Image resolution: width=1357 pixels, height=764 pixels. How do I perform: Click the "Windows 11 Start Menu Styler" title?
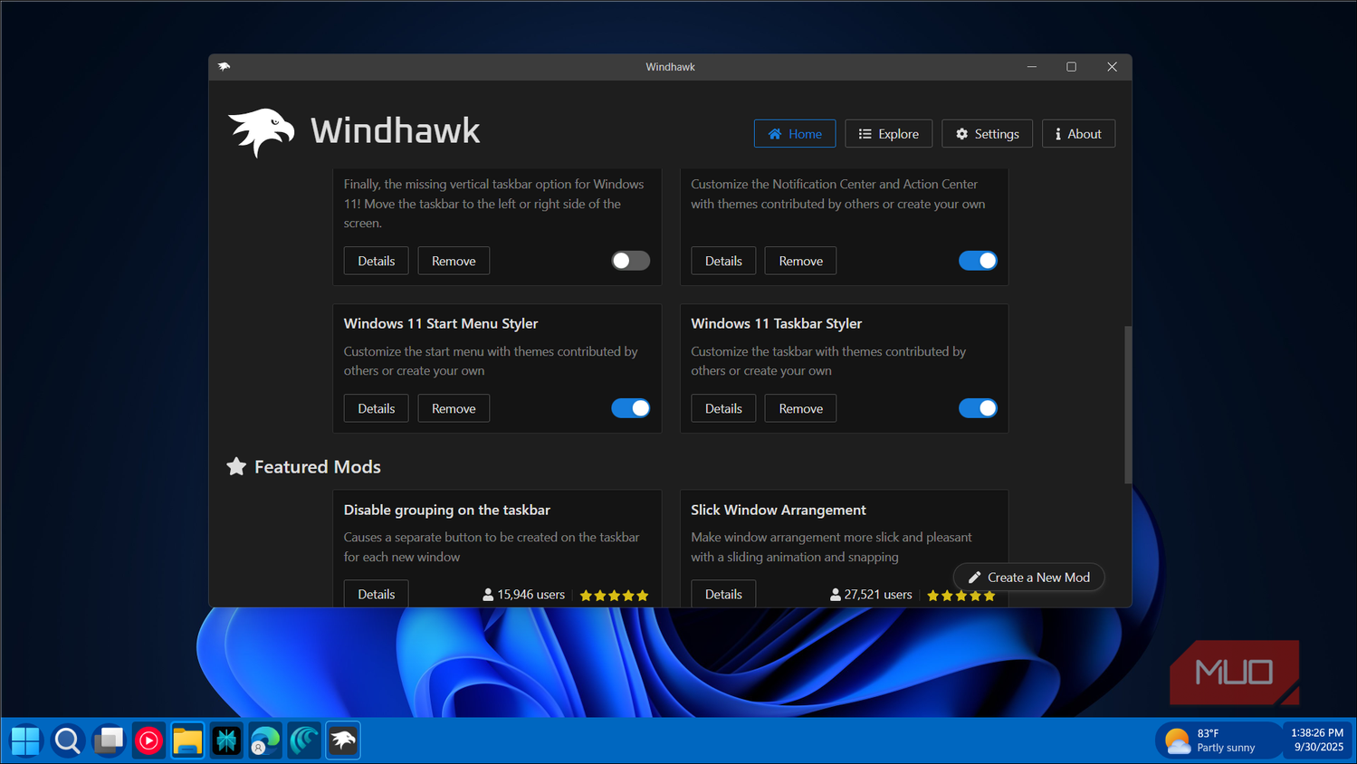[x=441, y=324]
